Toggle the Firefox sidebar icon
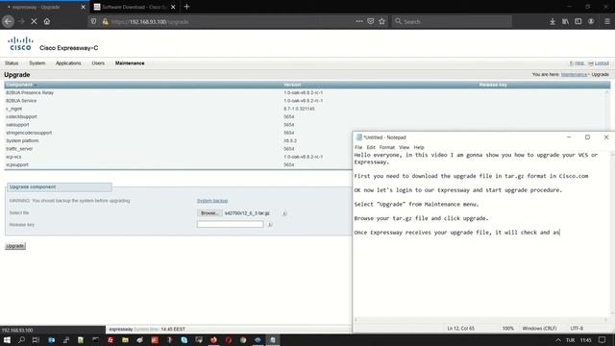Image resolution: width=615 pixels, height=346 pixels. (578, 21)
